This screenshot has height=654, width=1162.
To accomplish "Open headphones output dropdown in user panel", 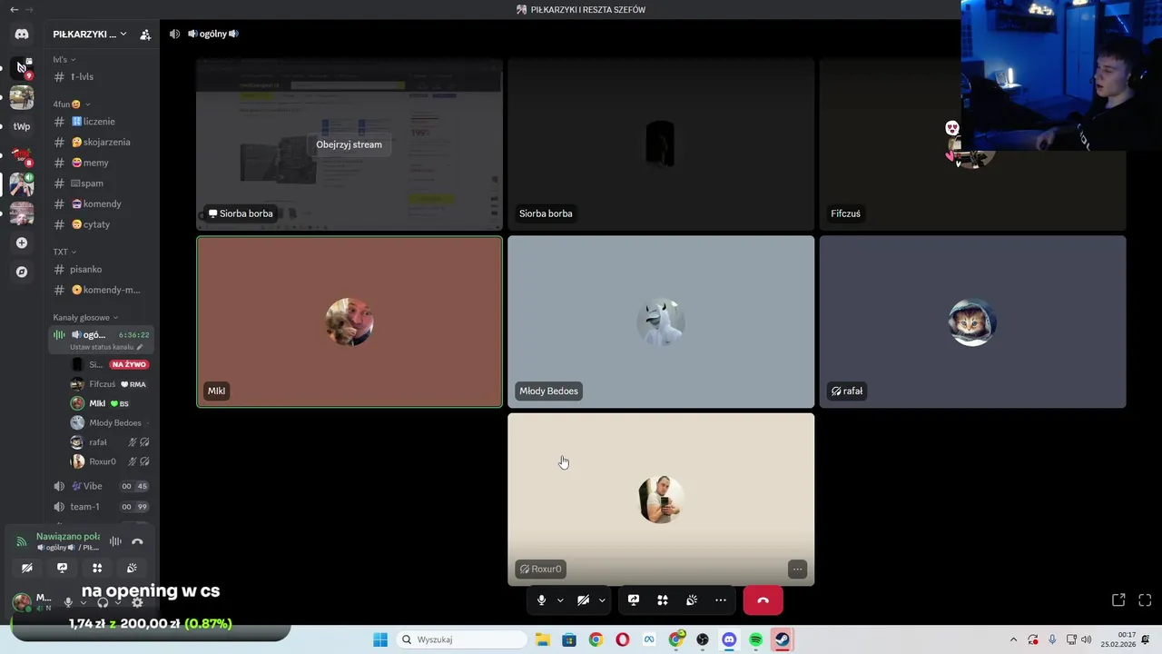I will click(117, 602).
